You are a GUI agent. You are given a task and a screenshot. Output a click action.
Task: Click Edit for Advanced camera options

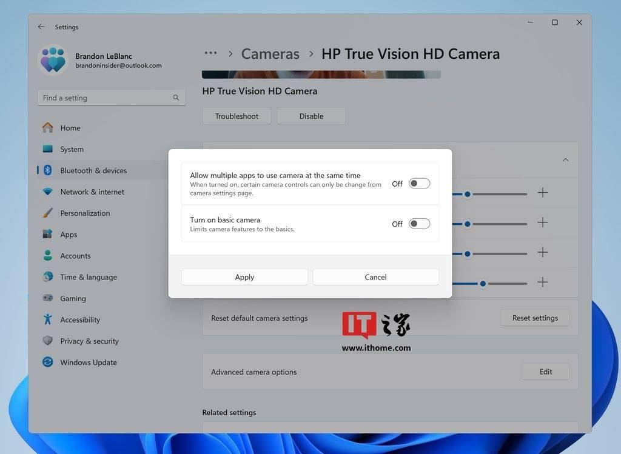(546, 372)
